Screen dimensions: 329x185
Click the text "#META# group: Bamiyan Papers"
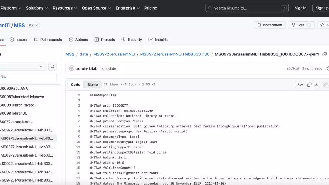(x=116, y=121)
